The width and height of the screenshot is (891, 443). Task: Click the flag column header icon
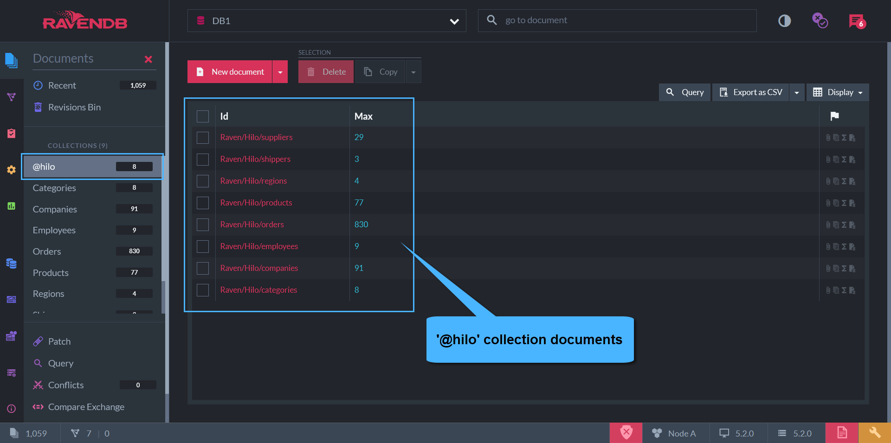(x=834, y=116)
